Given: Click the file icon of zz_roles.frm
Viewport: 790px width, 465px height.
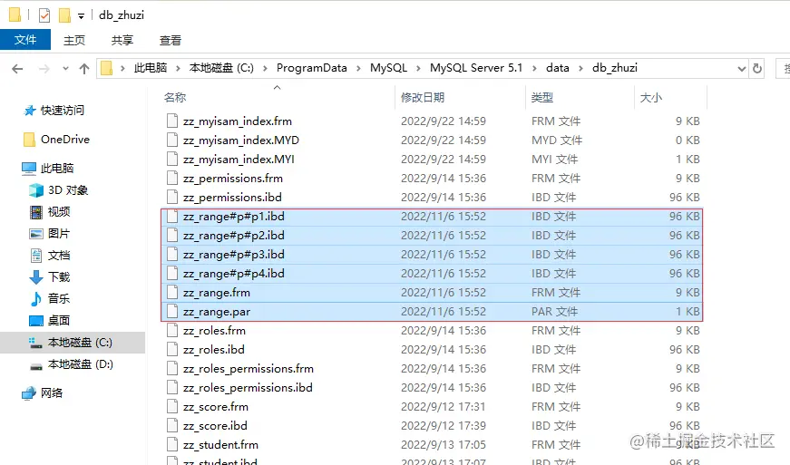Looking at the screenshot, I should [172, 331].
